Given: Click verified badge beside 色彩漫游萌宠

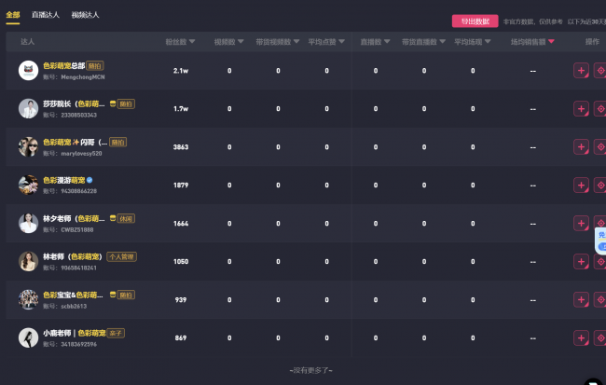Looking at the screenshot, I should click(x=90, y=180).
